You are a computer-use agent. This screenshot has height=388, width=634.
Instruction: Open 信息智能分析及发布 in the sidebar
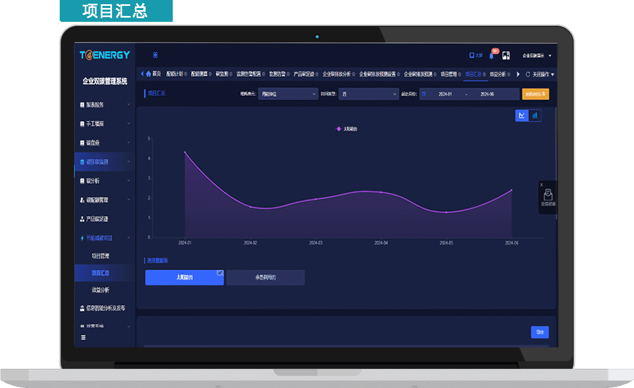105,308
